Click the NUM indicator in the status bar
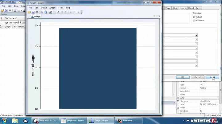222x124 pixels. pos(213,115)
